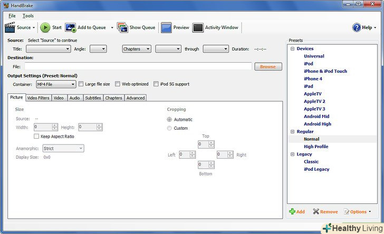Open the start chapter dropdown before through
Screen dimensions: 384x234
point(168,49)
